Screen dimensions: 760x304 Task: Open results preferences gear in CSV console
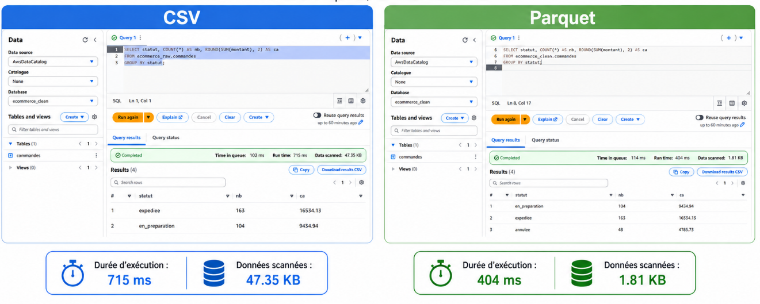(361, 182)
